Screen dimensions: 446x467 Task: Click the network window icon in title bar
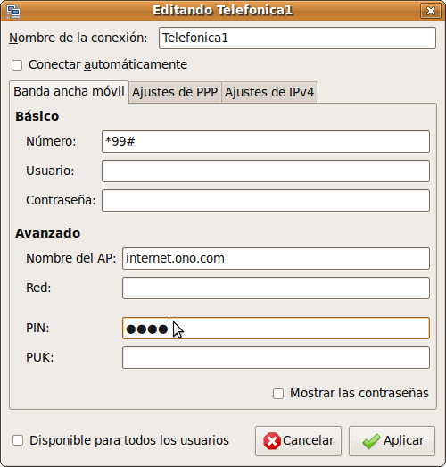(x=13, y=12)
